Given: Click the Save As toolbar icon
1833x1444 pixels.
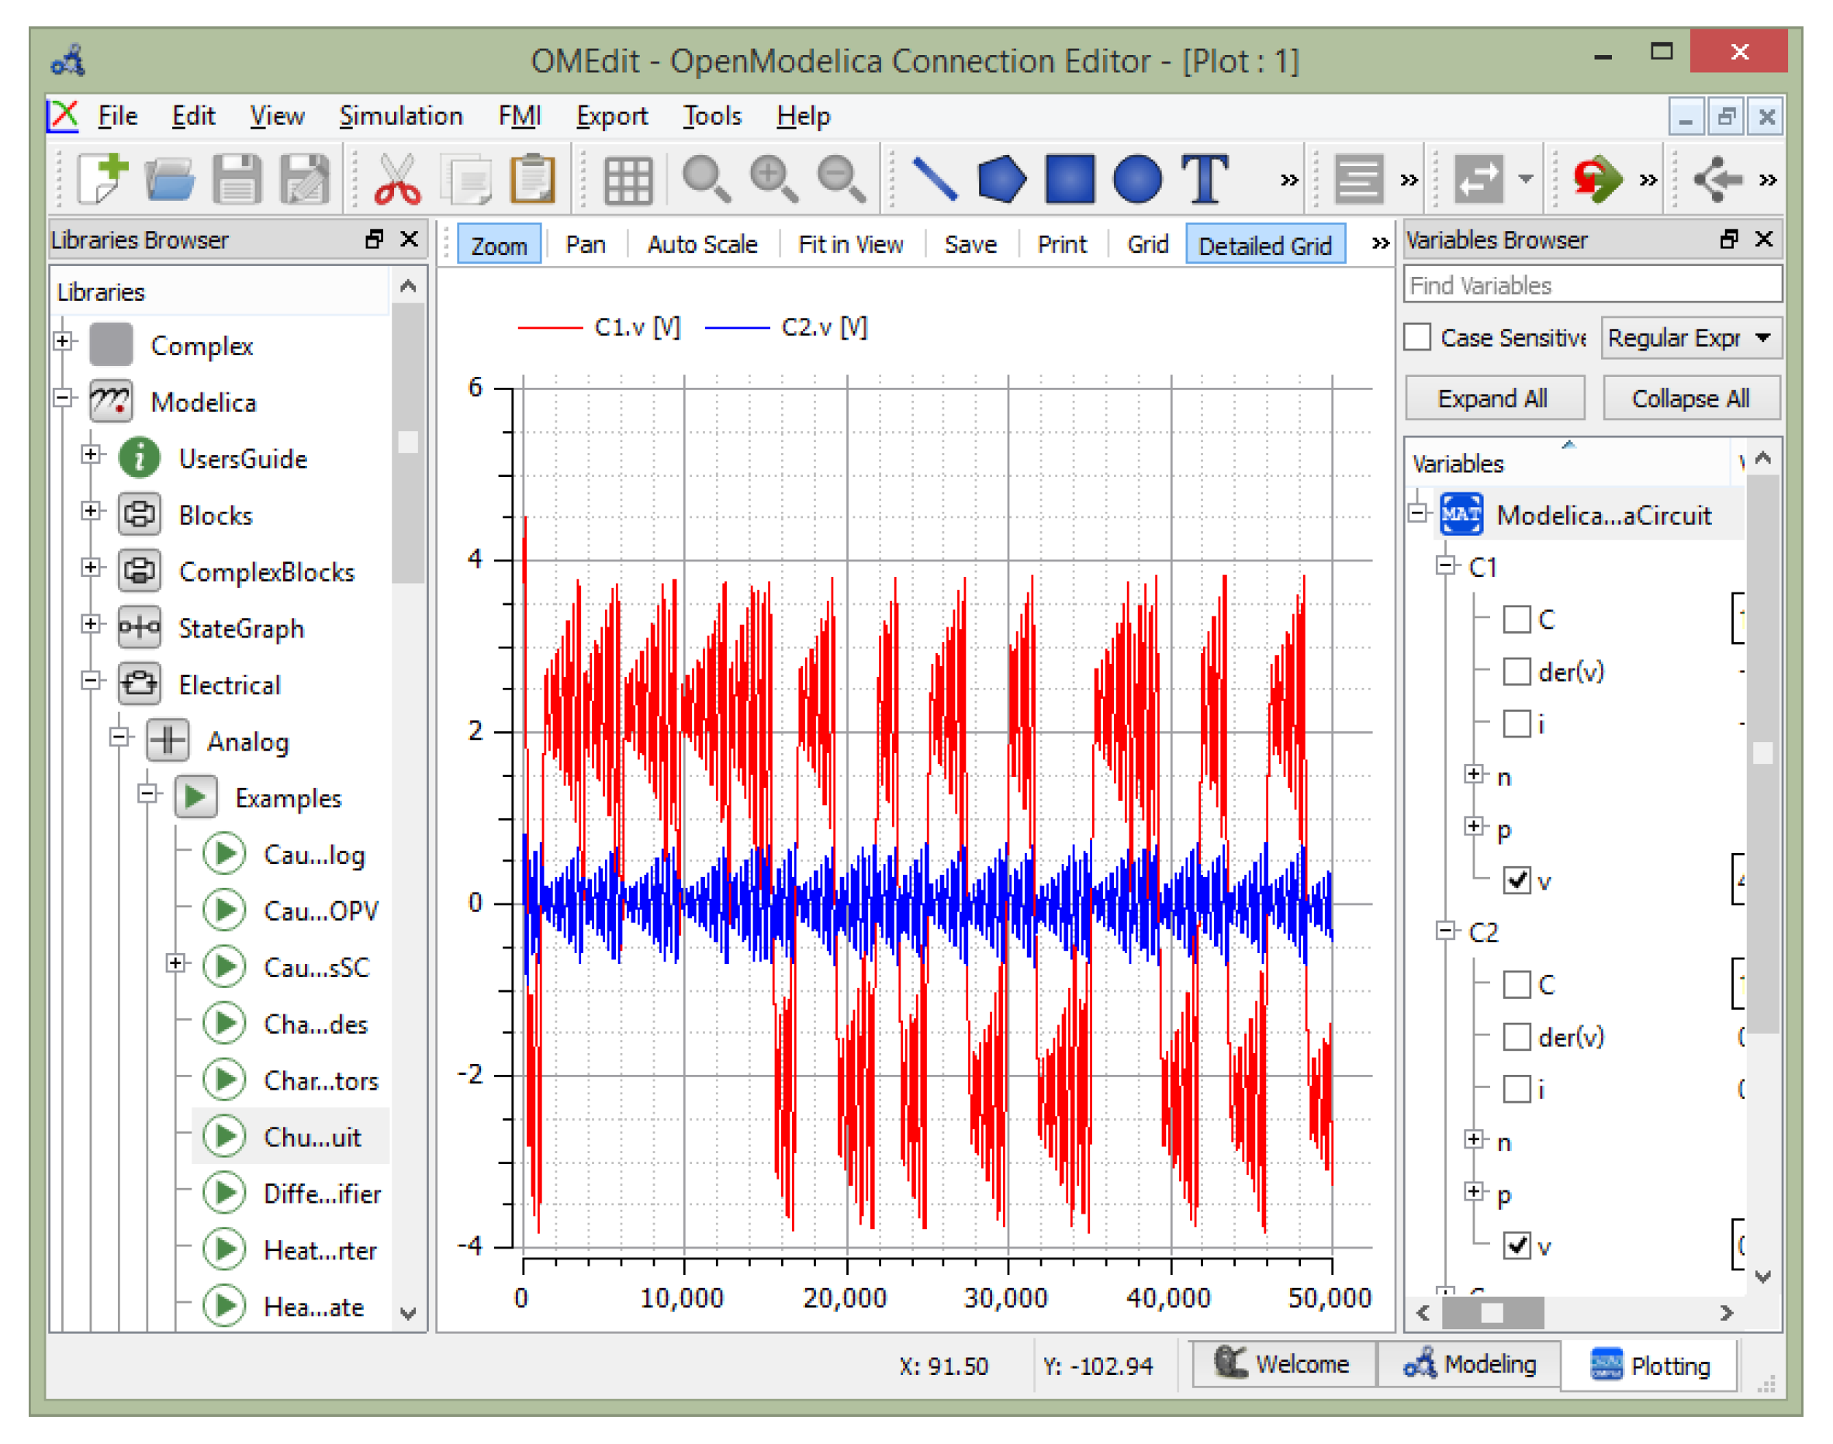Looking at the screenshot, I should pos(304,178).
